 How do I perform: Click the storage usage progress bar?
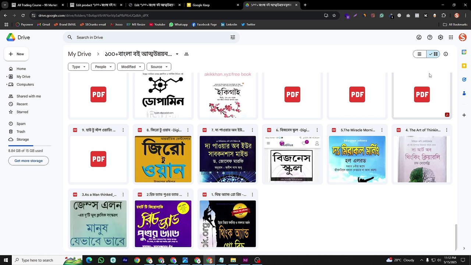point(29,146)
